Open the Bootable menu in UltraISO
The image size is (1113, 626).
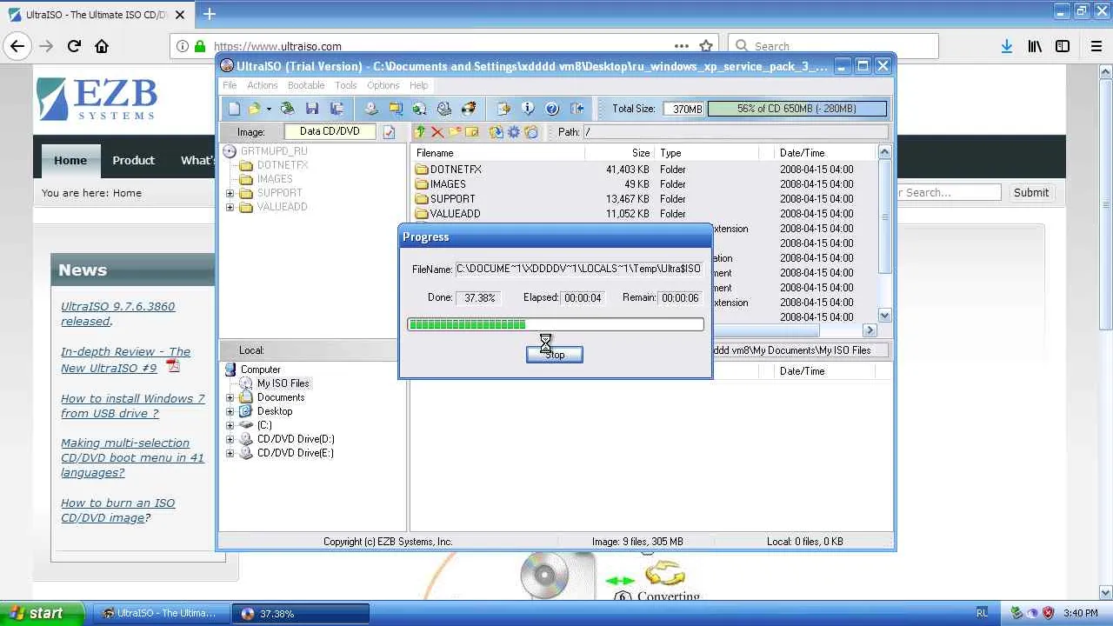click(x=306, y=85)
